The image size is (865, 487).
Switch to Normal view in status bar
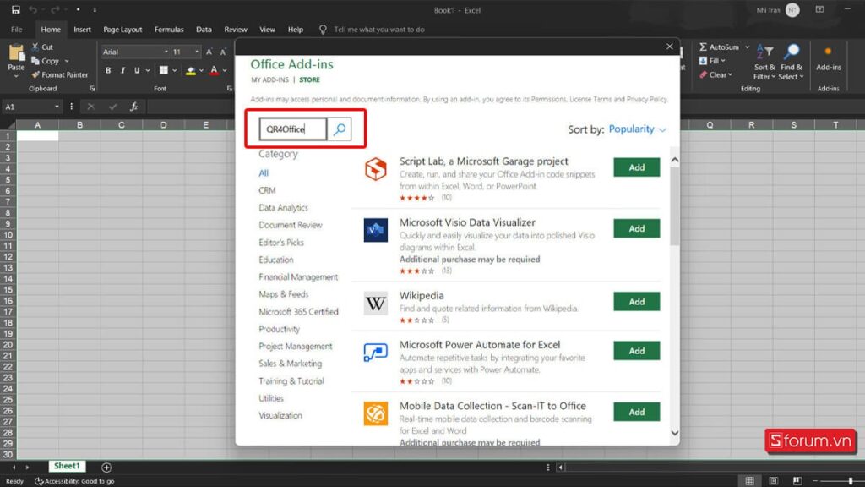(x=749, y=481)
